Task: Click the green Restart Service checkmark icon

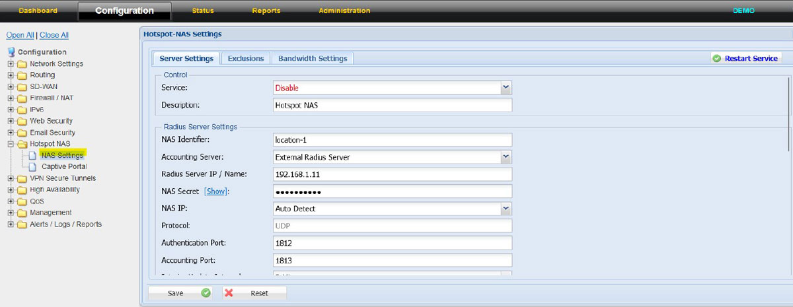Action: (716, 59)
